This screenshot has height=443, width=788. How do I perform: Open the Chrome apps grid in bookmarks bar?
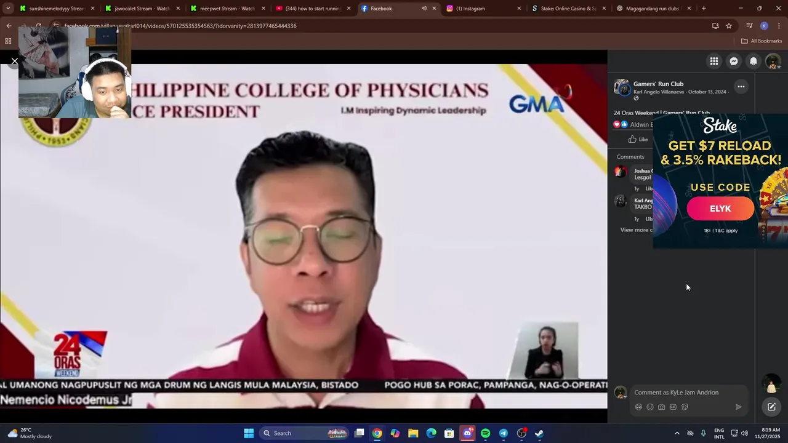tap(8, 41)
